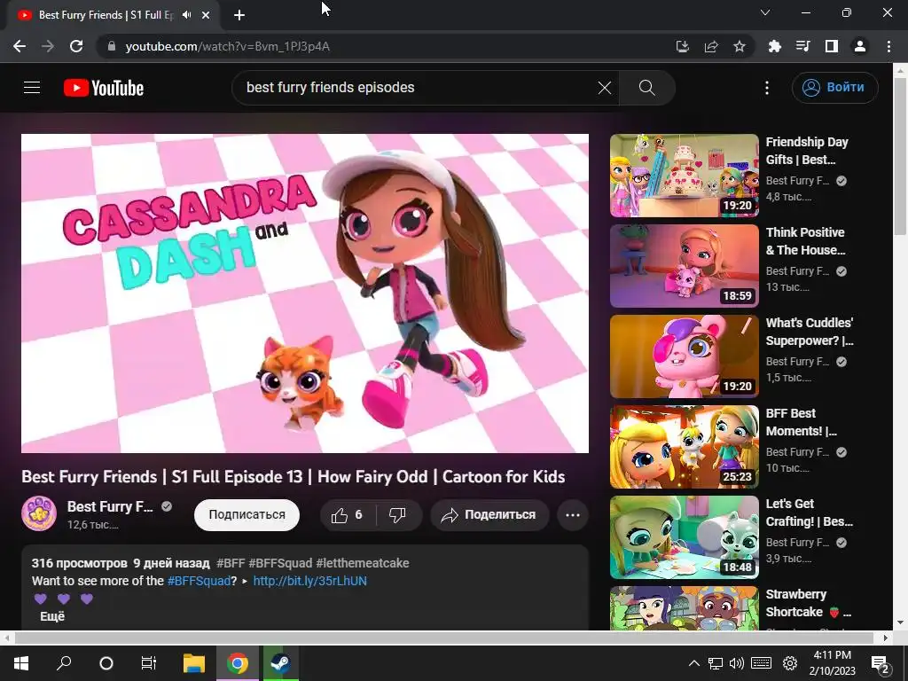
Task: Open the Chrome extensions puzzle icon
Action: [x=775, y=46]
